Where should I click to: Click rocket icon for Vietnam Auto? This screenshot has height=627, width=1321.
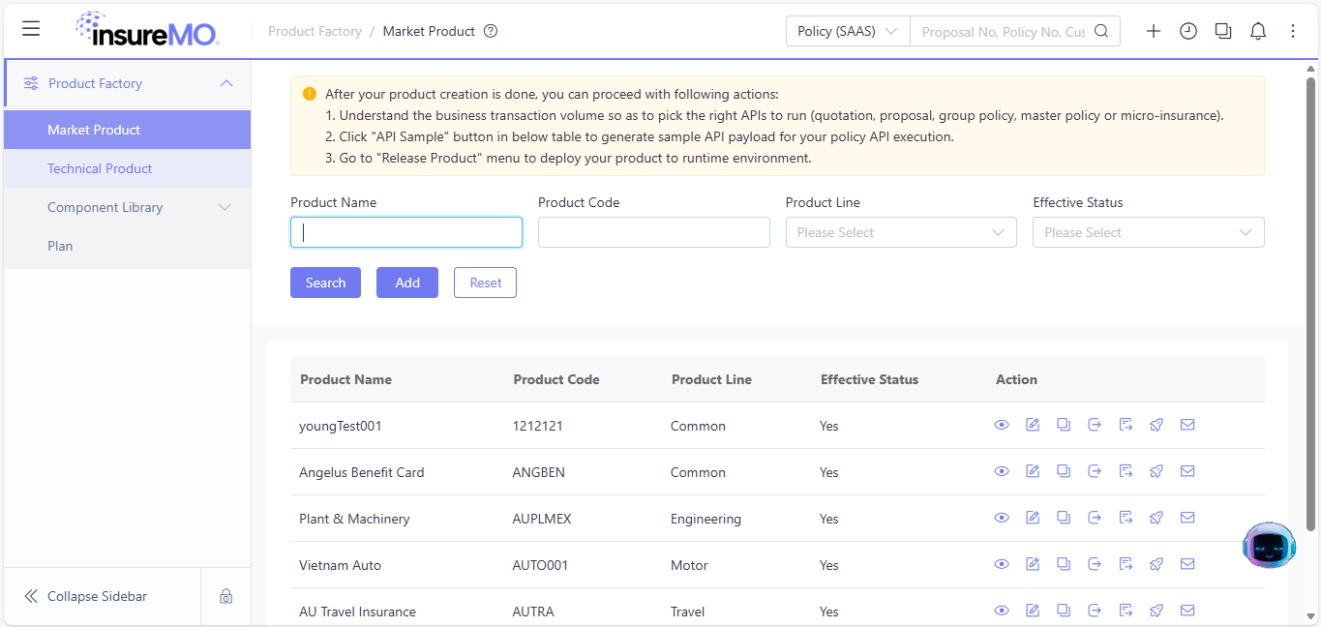[1156, 564]
